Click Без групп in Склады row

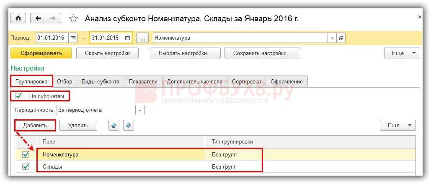click(225, 166)
